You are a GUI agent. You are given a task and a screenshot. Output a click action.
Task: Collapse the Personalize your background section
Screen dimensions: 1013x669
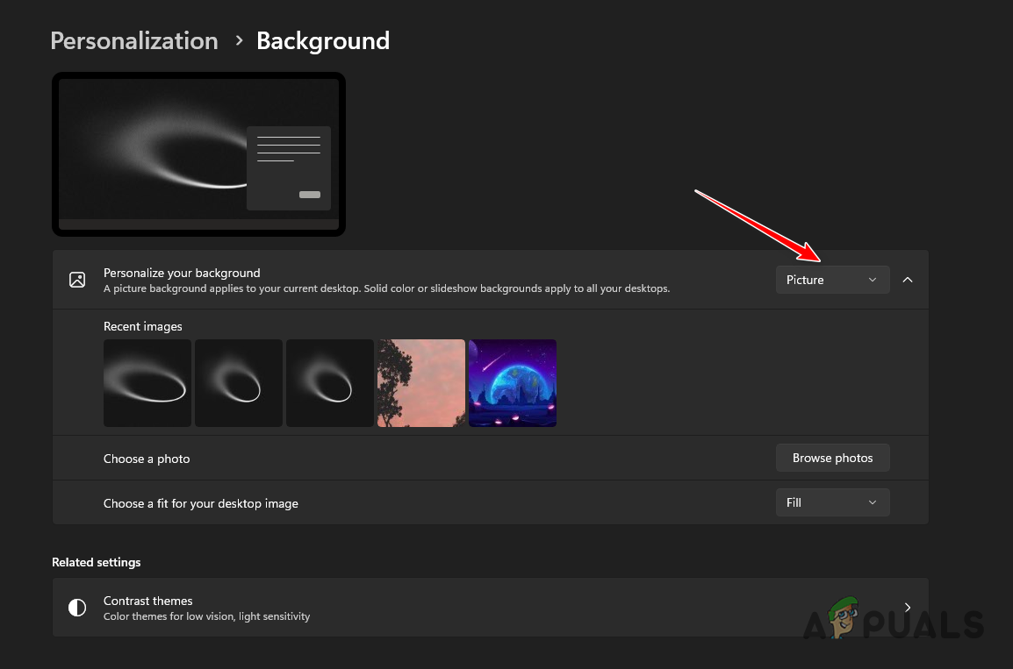click(908, 279)
